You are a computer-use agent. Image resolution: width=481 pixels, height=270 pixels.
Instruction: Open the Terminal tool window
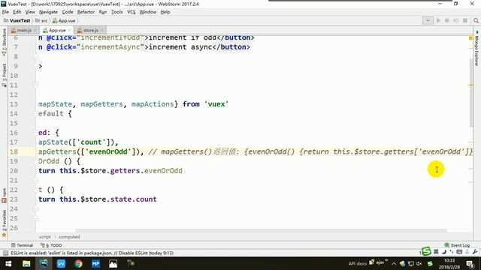tap(22, 245)
